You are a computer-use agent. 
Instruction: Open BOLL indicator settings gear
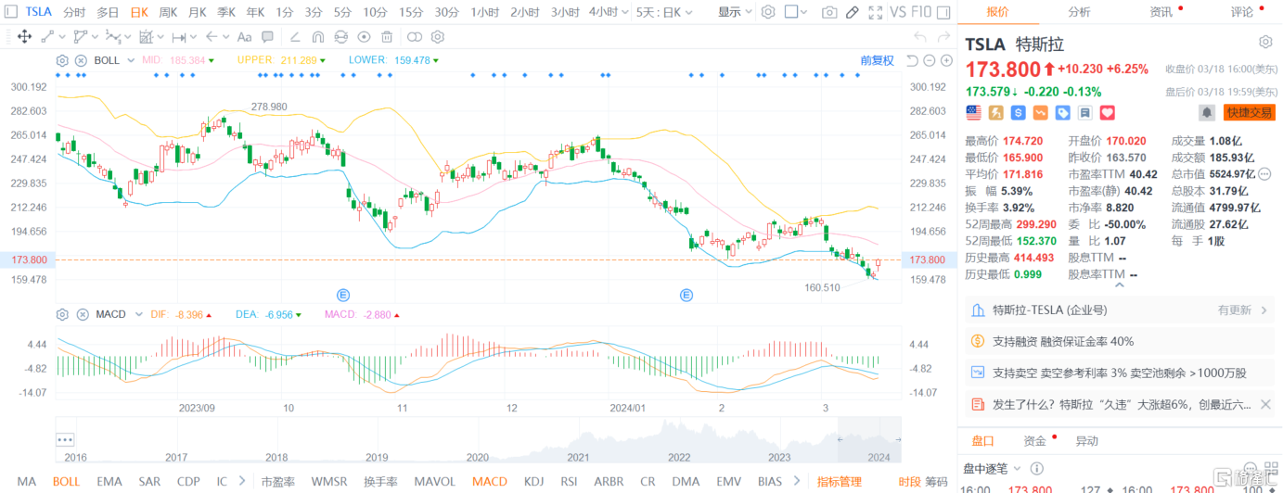click(62, 60)
